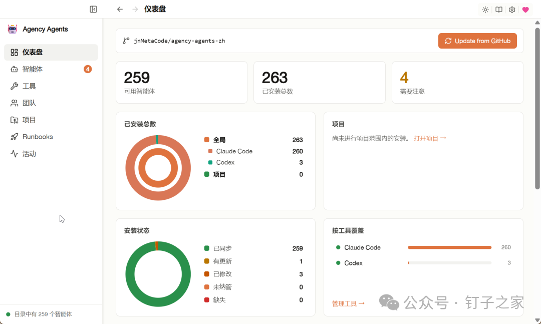Open the 259 可用智能体 card
541x324 pixels.
click(181, 83)
